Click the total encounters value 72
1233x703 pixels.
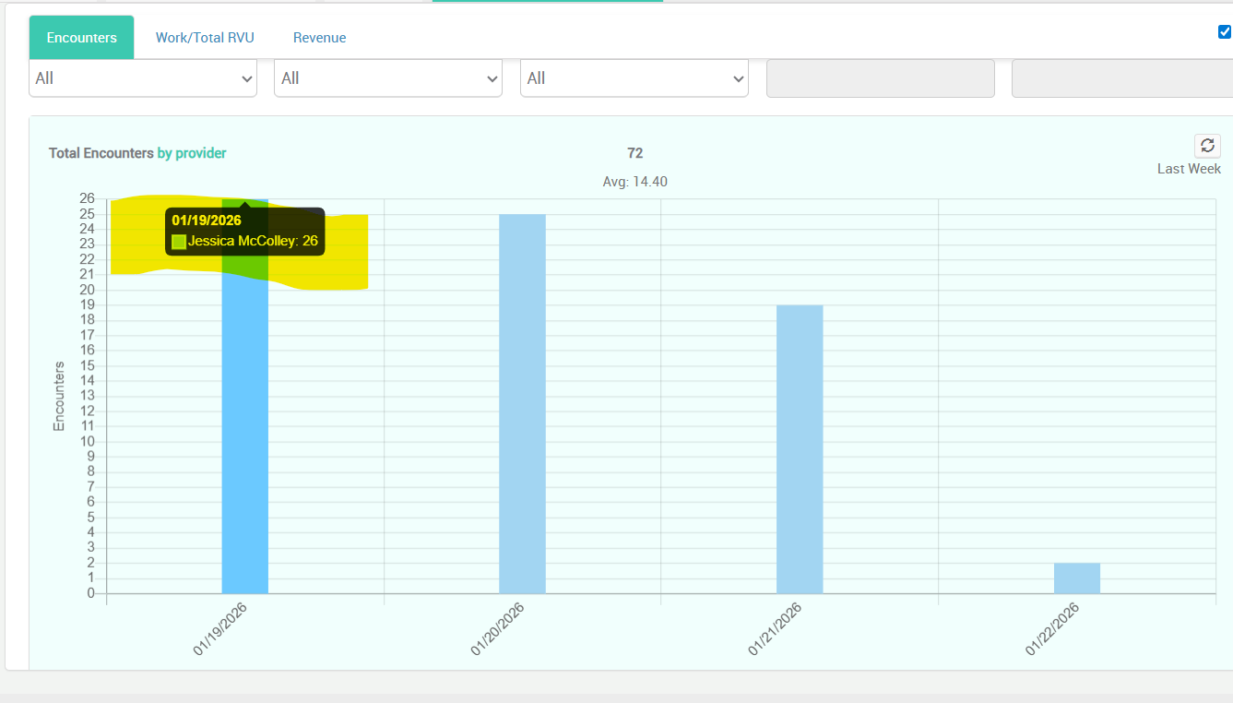[634, 153]
